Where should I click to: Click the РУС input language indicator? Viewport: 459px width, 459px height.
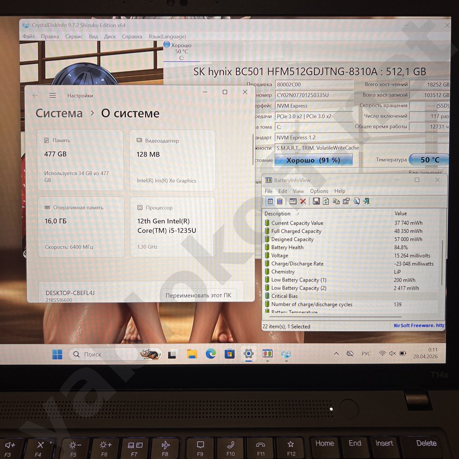pos(366,353)
